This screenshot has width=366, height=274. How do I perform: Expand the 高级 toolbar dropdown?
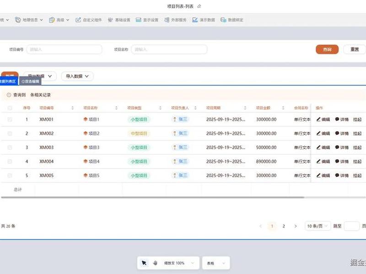click(59, 20)
